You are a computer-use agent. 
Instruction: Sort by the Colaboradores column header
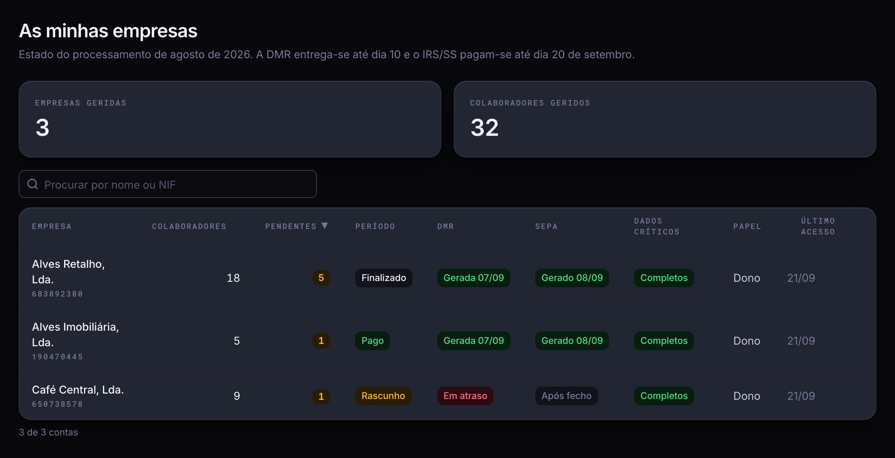click(x=189, y=226)
